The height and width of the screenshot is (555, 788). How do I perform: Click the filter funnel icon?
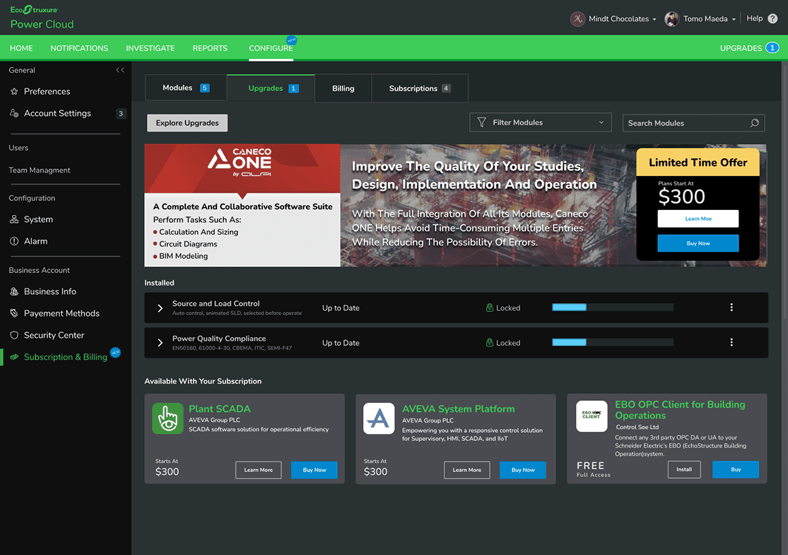pyautogui.click(x=481, y=122)
